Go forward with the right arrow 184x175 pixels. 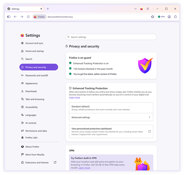click(x=22, y=17)
